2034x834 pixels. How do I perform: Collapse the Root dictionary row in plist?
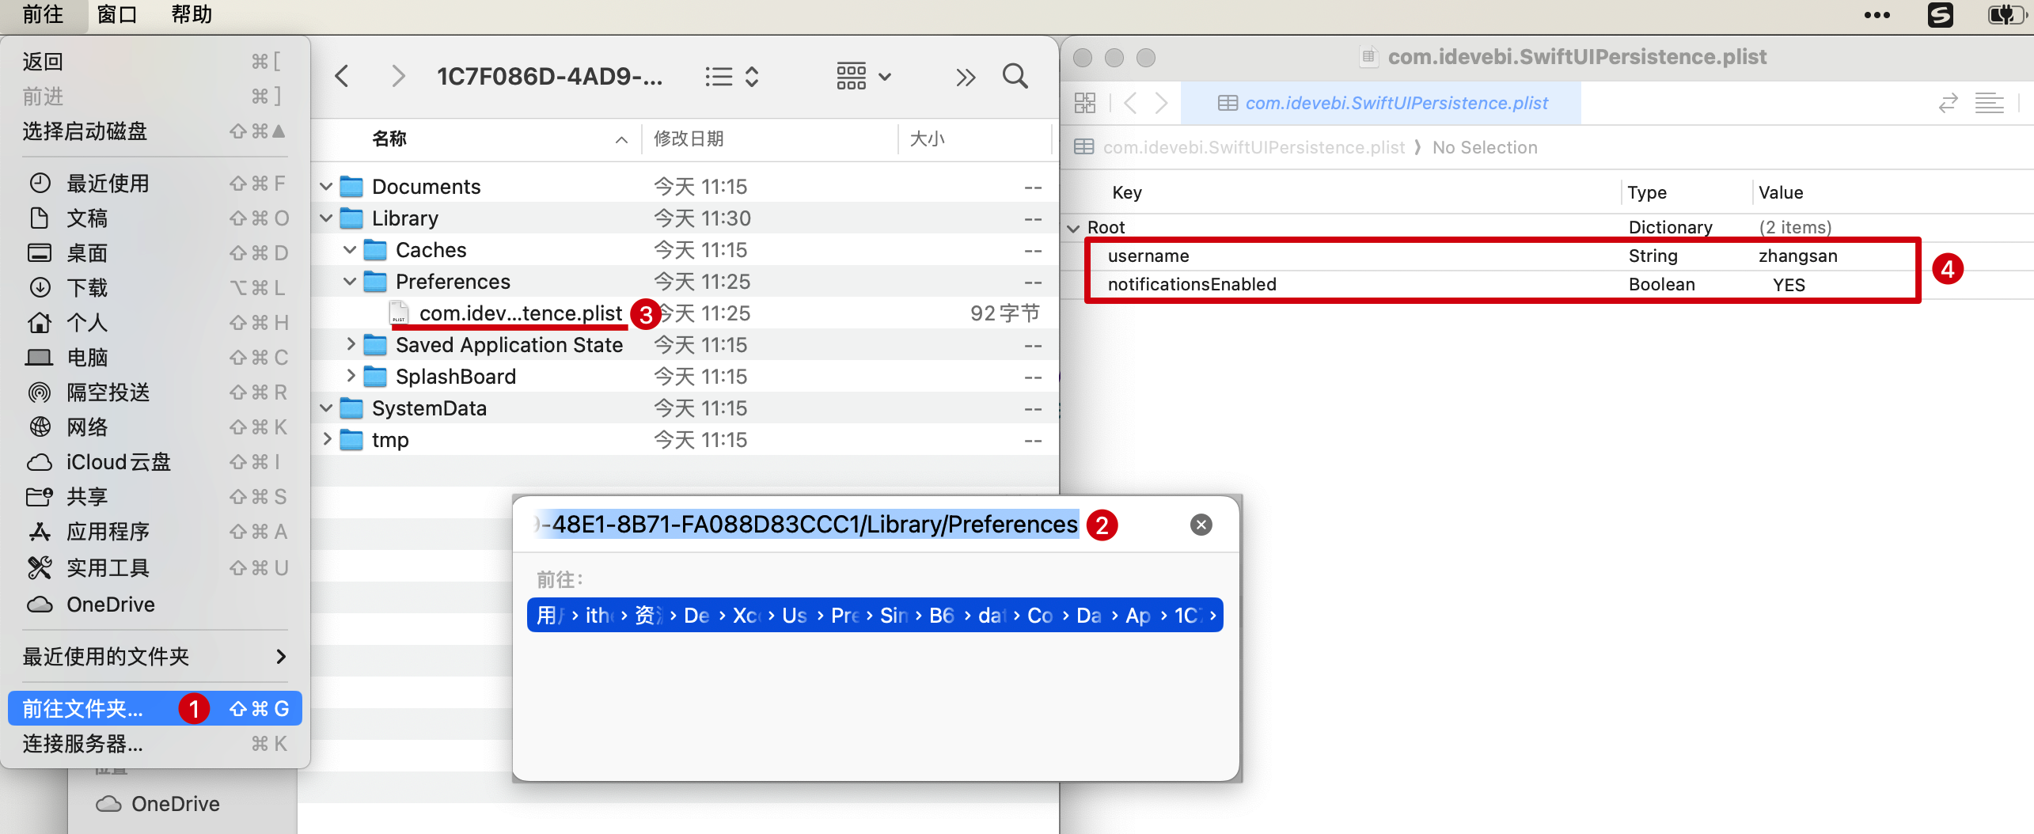point(1073,228)
